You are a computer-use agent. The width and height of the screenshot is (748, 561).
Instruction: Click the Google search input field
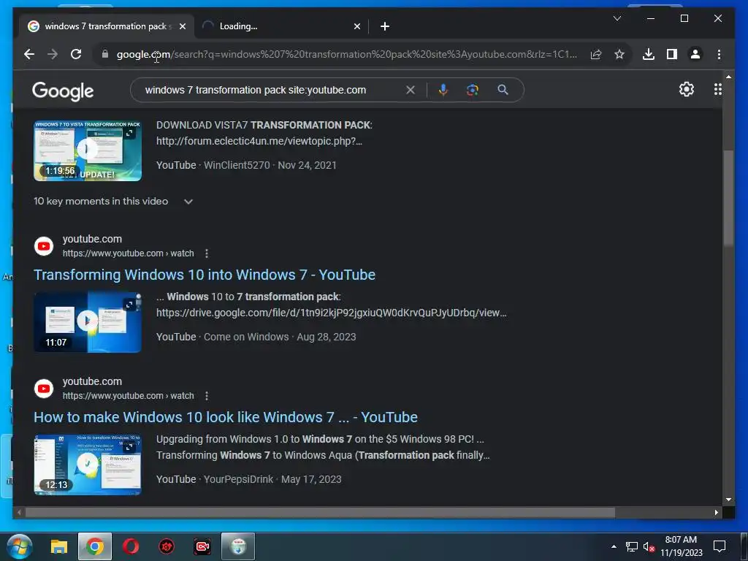pyautogui.click(x=272, y=90)
